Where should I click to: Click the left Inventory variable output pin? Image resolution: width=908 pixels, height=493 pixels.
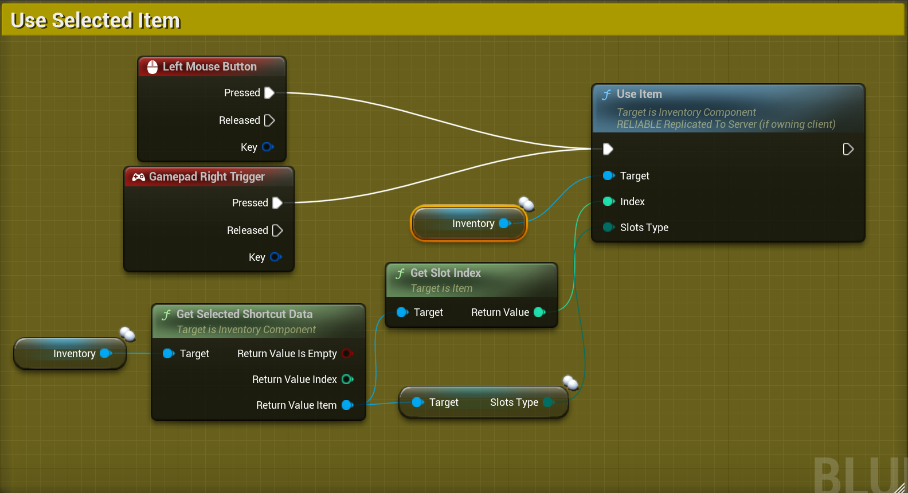(x=105, y=354)
